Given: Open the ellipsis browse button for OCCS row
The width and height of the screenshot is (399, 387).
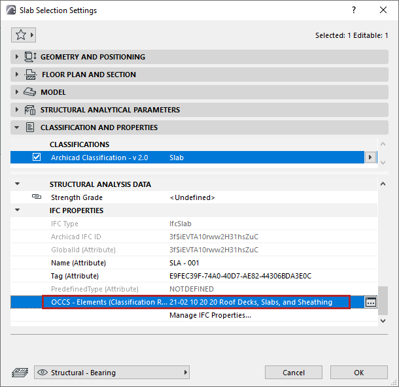Looking at the screenshot, I should pyautogui.click(x=370, y=302).
